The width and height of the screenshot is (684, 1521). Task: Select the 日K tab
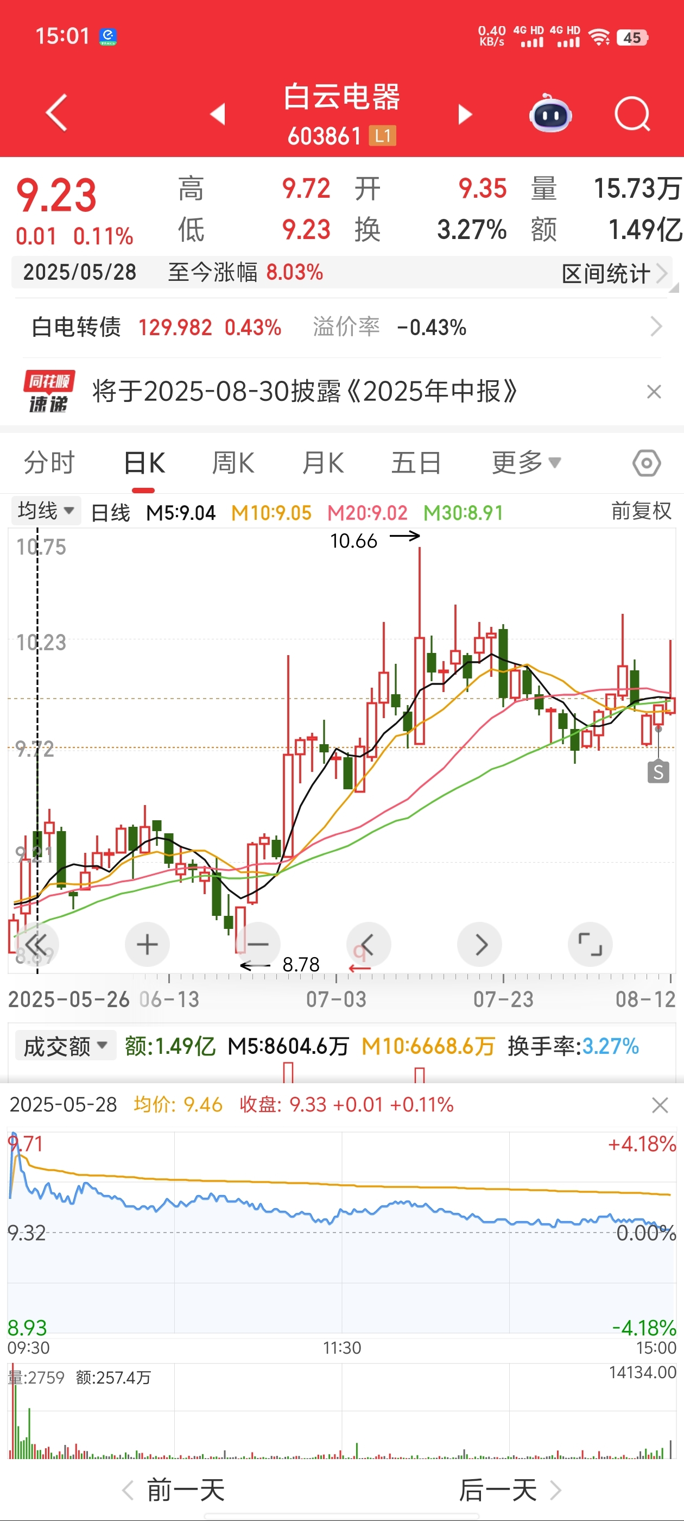[x=144, y=462]
